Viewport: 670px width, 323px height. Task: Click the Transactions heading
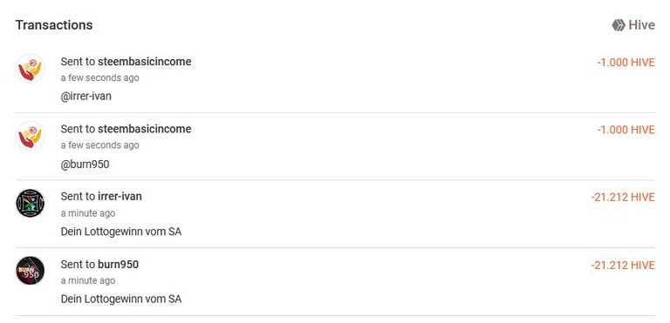pos(54,24)
